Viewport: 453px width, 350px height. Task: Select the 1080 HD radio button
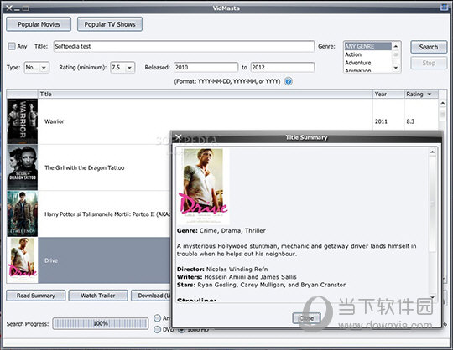tap(181, 330)
